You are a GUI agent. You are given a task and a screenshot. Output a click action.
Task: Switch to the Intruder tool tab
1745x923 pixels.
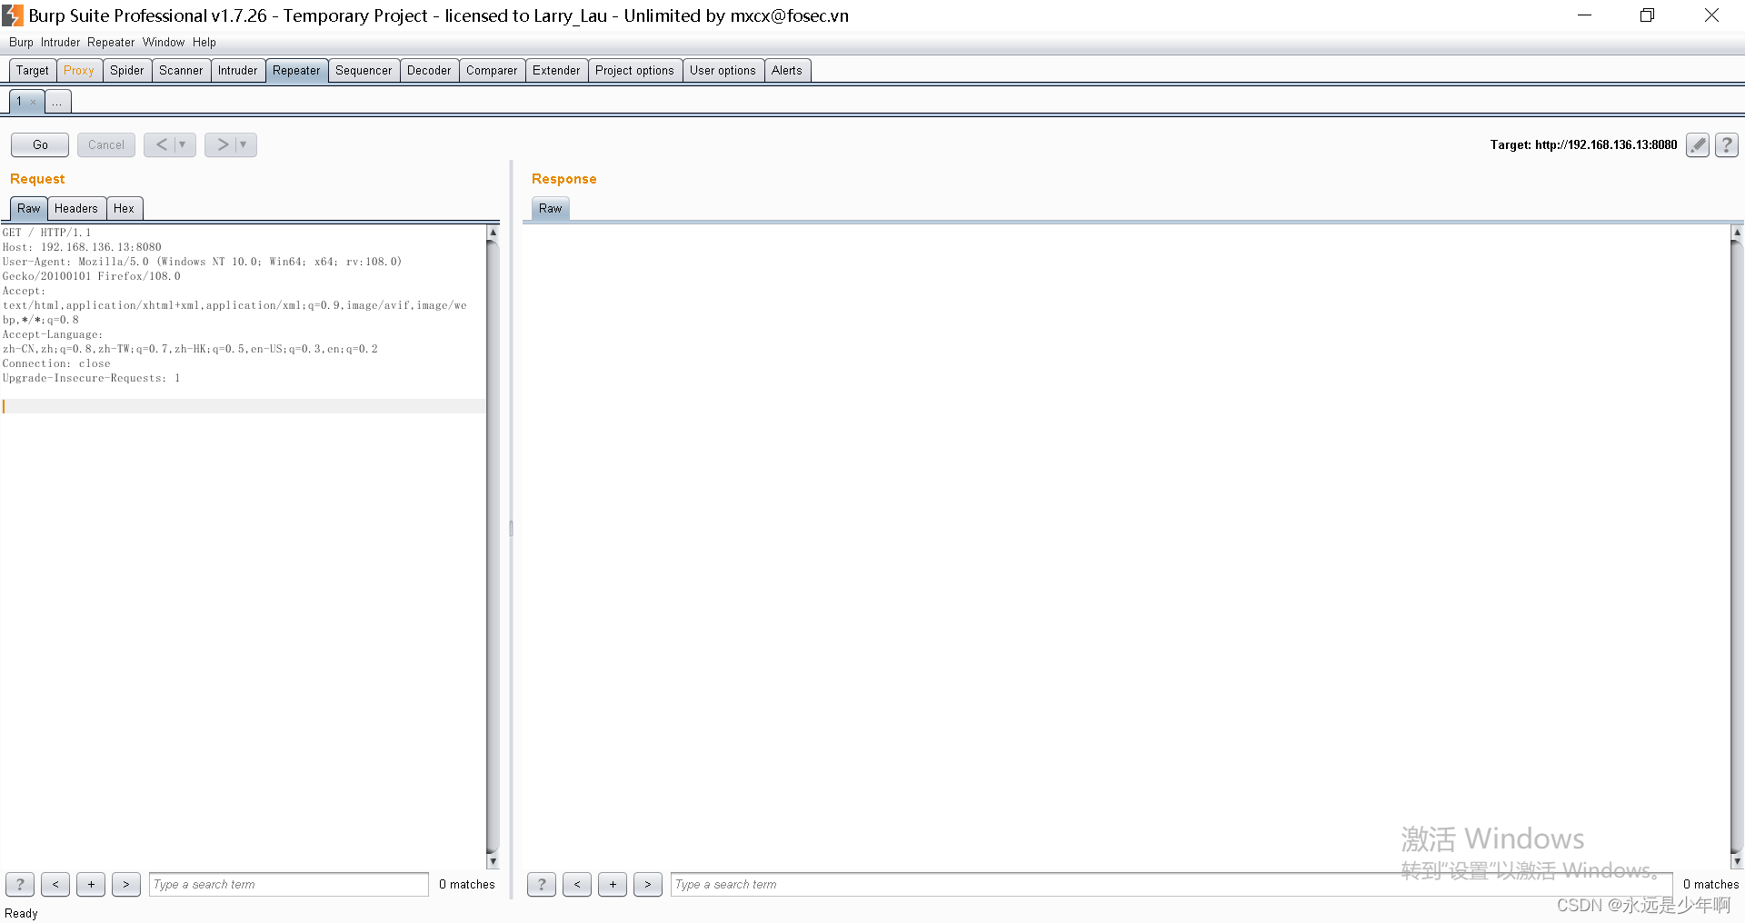tap(238, 71)
